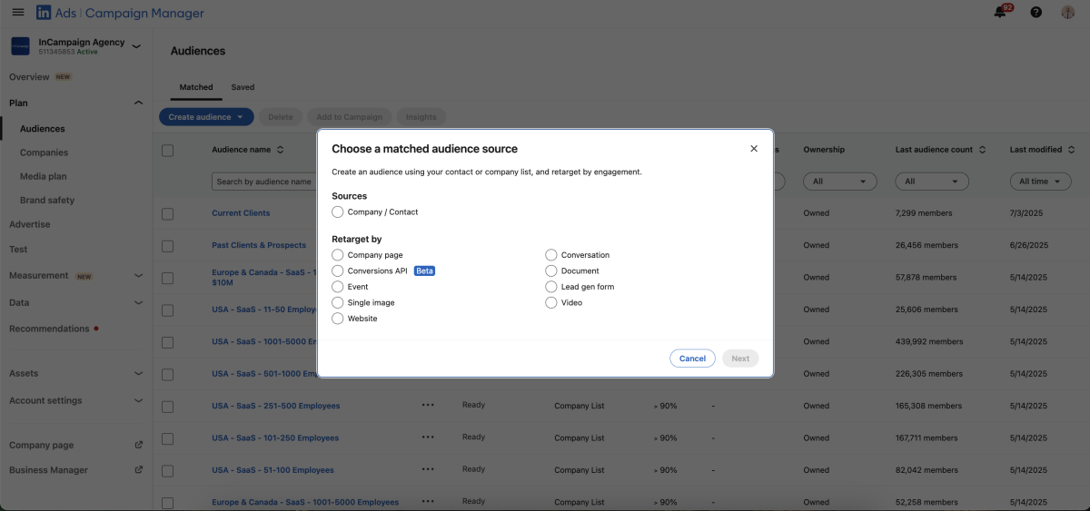
Task: Expand the Account settings sidebar section
Action: coord(138,400)
